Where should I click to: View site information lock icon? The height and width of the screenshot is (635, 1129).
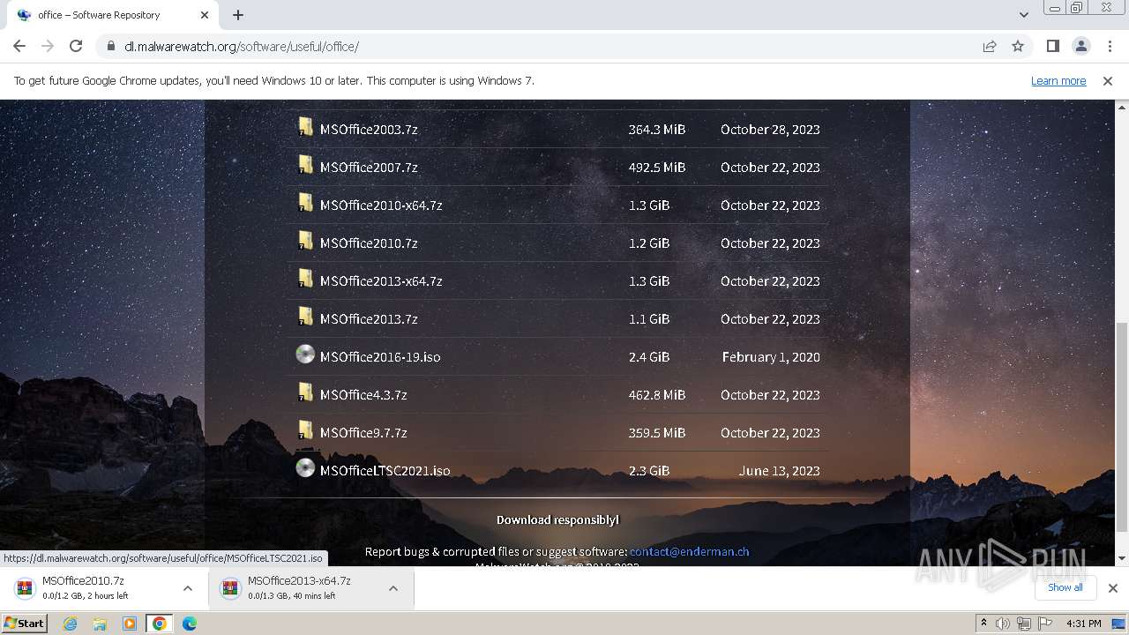(x=110, y=46)
